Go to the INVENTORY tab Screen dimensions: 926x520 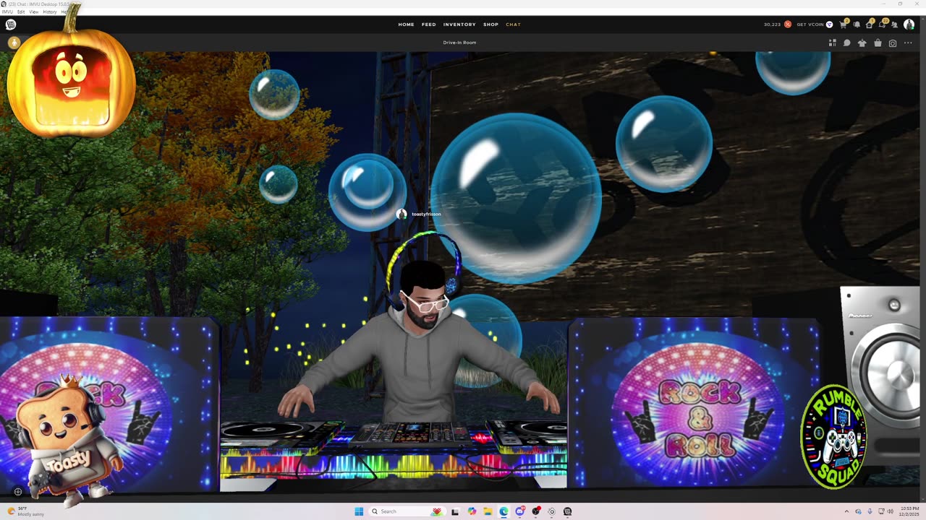coord(459,25)
